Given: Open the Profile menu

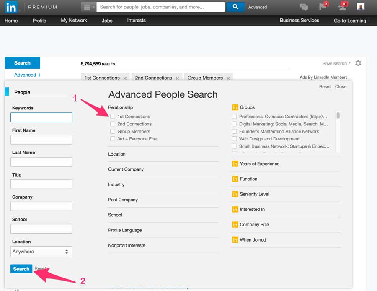Looking at the screenshot, I should 39,21.
